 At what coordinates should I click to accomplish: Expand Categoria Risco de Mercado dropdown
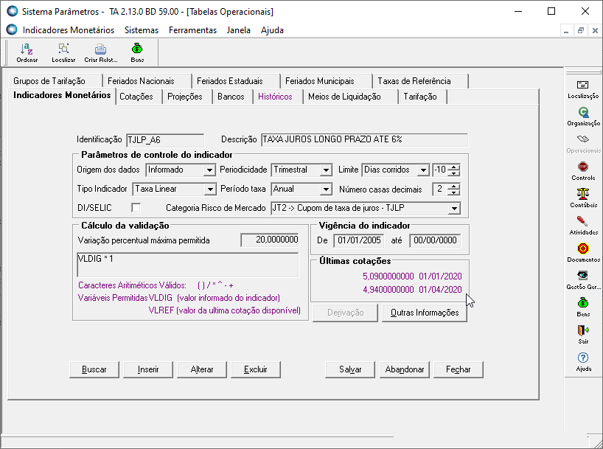click(454, 209)
